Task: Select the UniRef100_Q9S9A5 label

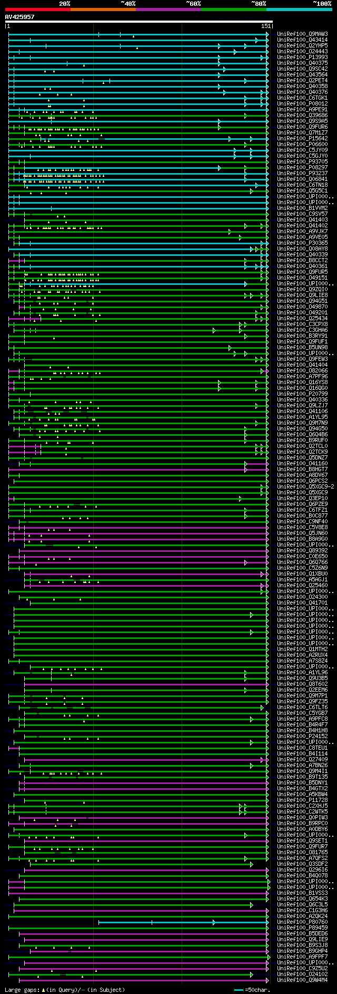Action: (302, 121)
